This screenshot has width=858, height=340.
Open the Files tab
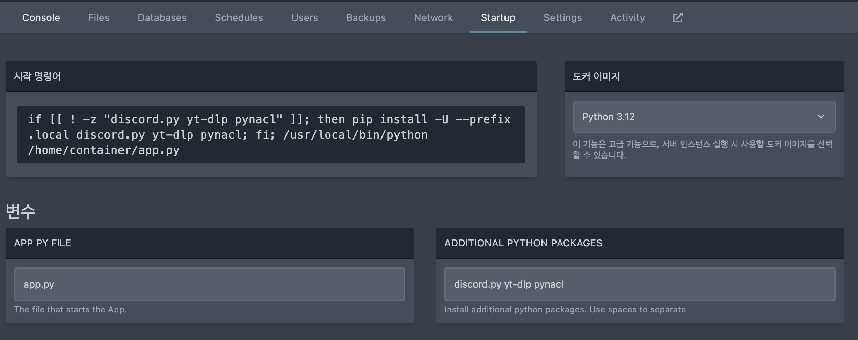pos(99,17)
